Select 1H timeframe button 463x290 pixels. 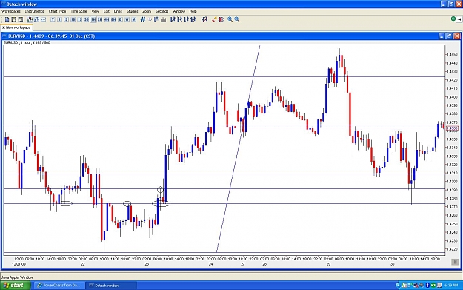coord(93,19)
